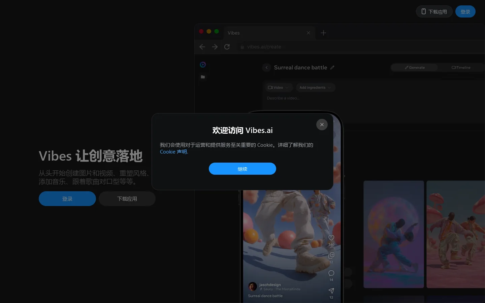Open the pink mushrooms dancers thumbnail
This screenshot has width=485, height=303.
click(456, 234)
